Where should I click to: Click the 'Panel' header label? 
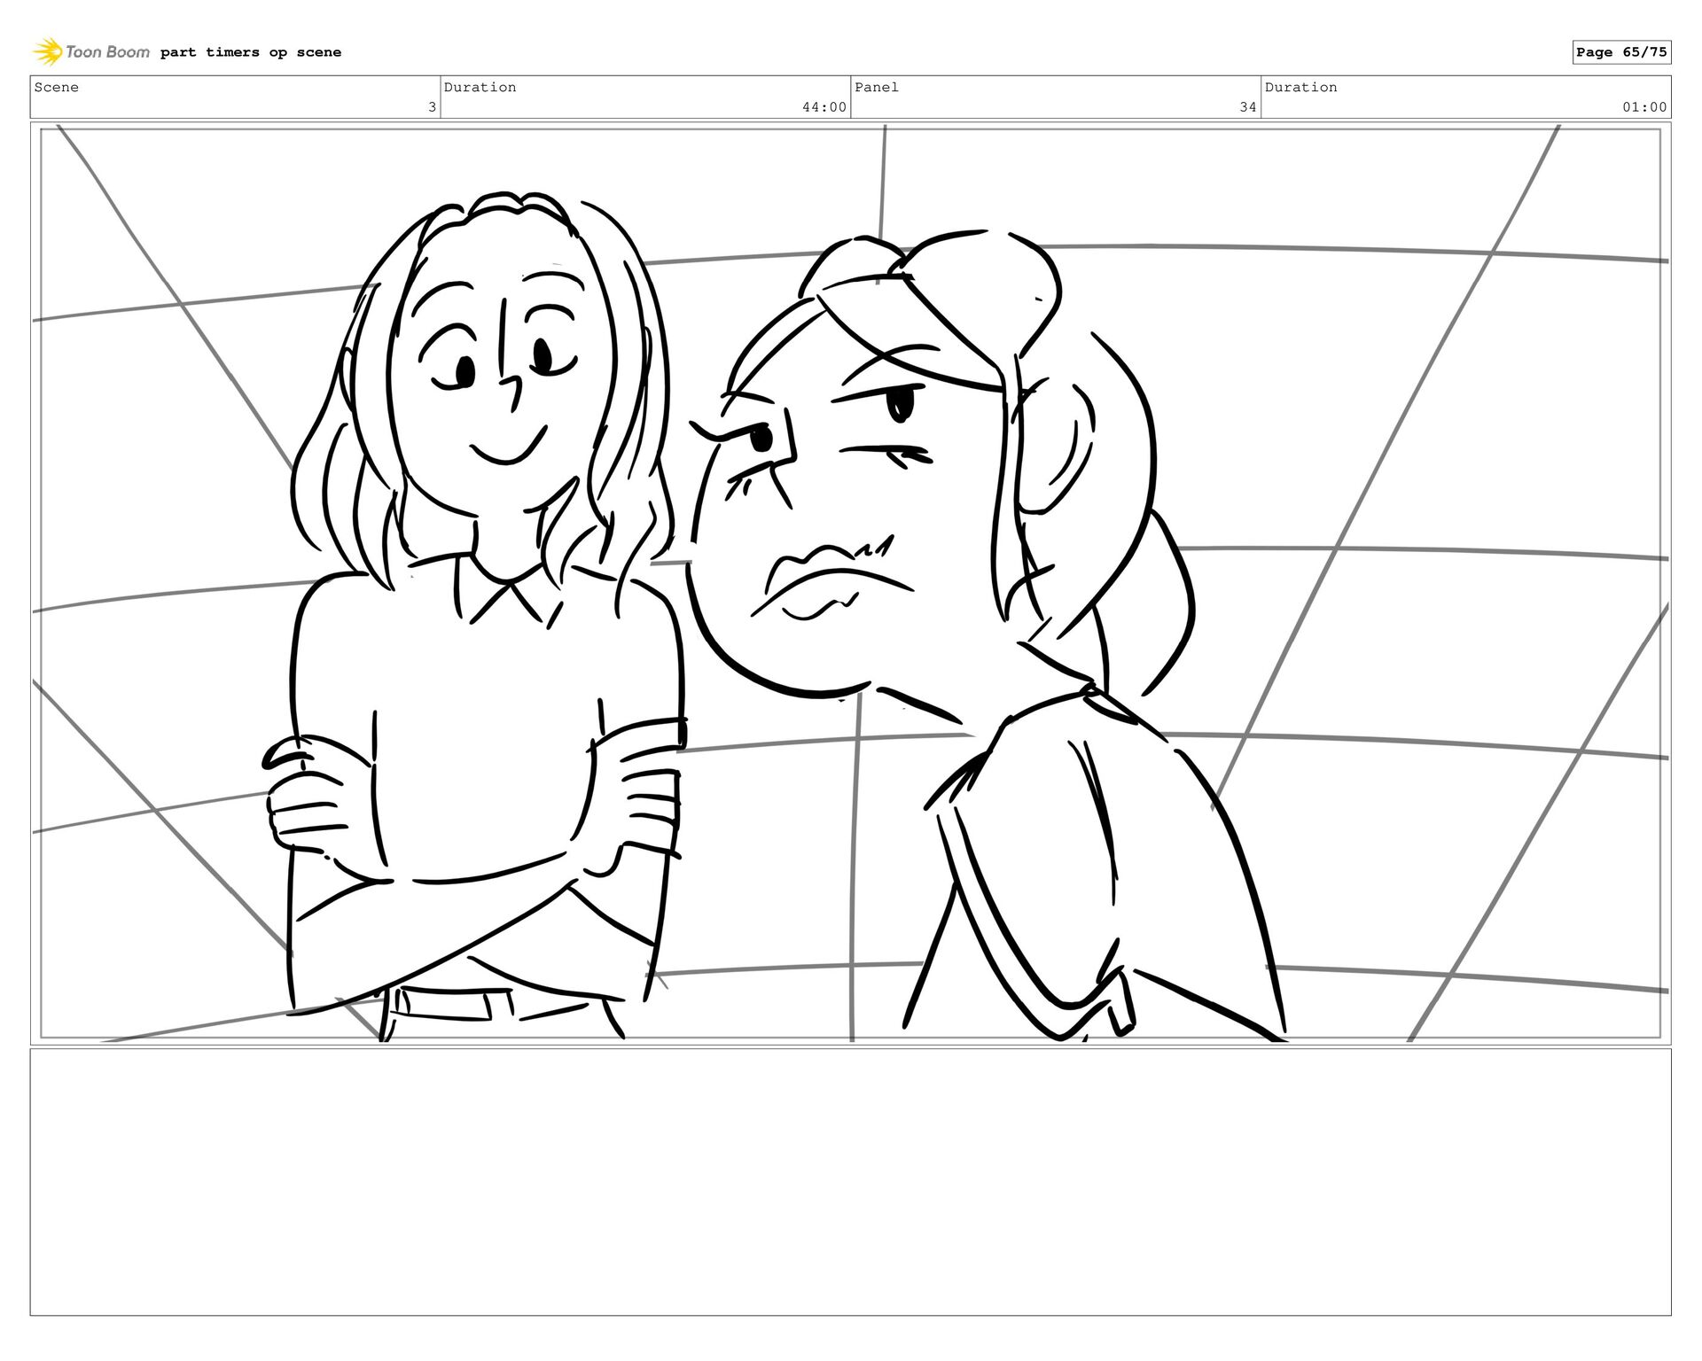[877, 87]
